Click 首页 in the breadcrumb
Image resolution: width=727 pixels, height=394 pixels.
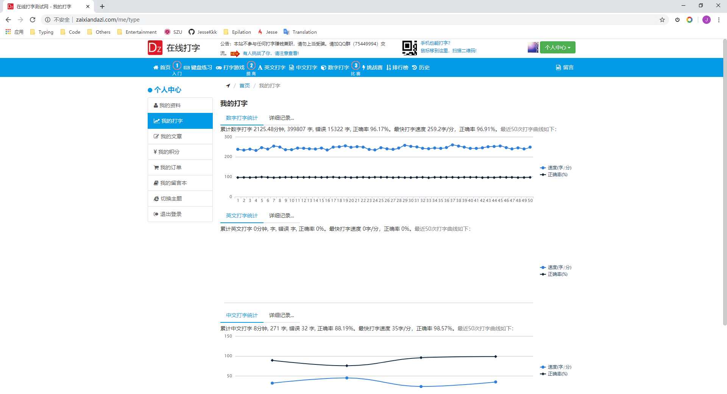click(x=245, y=86)
